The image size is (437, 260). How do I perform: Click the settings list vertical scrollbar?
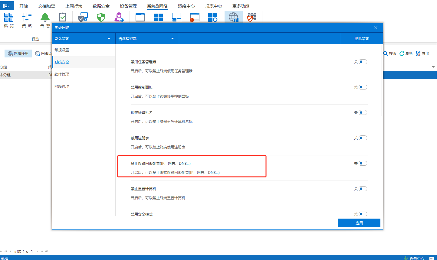click(382, 80)
